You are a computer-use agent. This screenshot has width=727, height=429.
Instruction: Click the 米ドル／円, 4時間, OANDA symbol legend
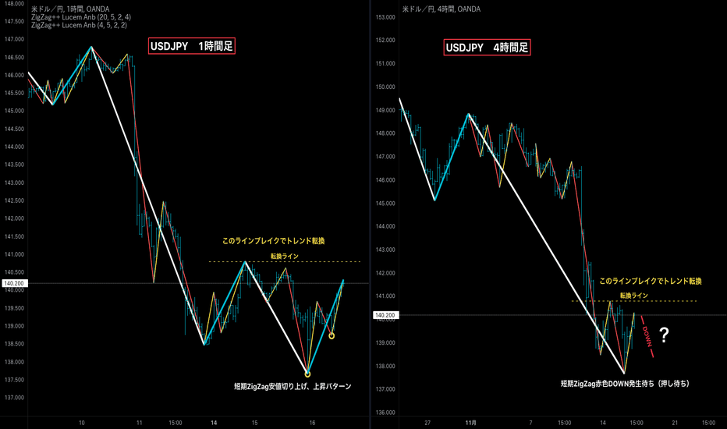[x=441, y=9]
